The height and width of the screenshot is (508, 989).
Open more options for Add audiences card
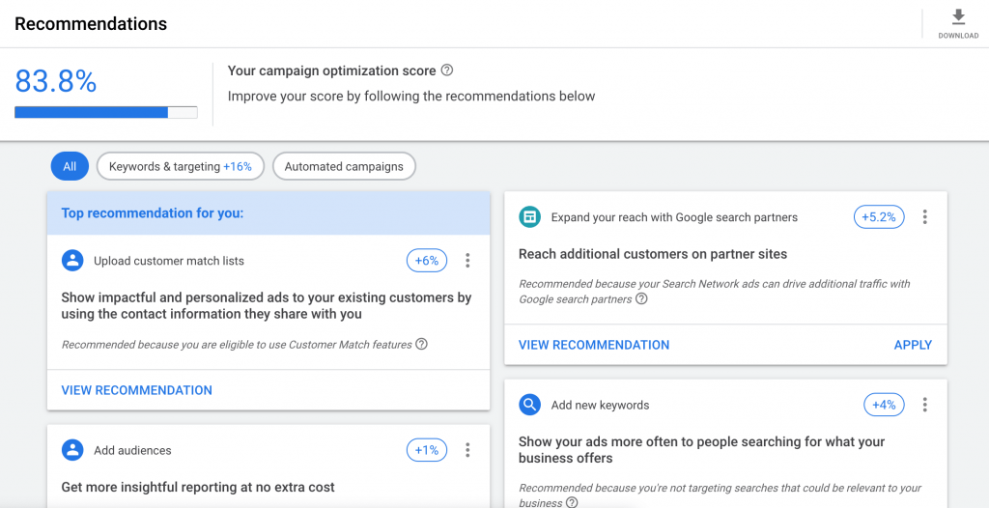tap(467, 450)
